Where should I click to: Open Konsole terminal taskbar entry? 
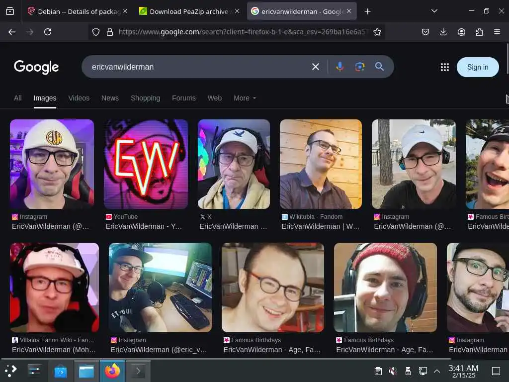(x=138, y=371)
